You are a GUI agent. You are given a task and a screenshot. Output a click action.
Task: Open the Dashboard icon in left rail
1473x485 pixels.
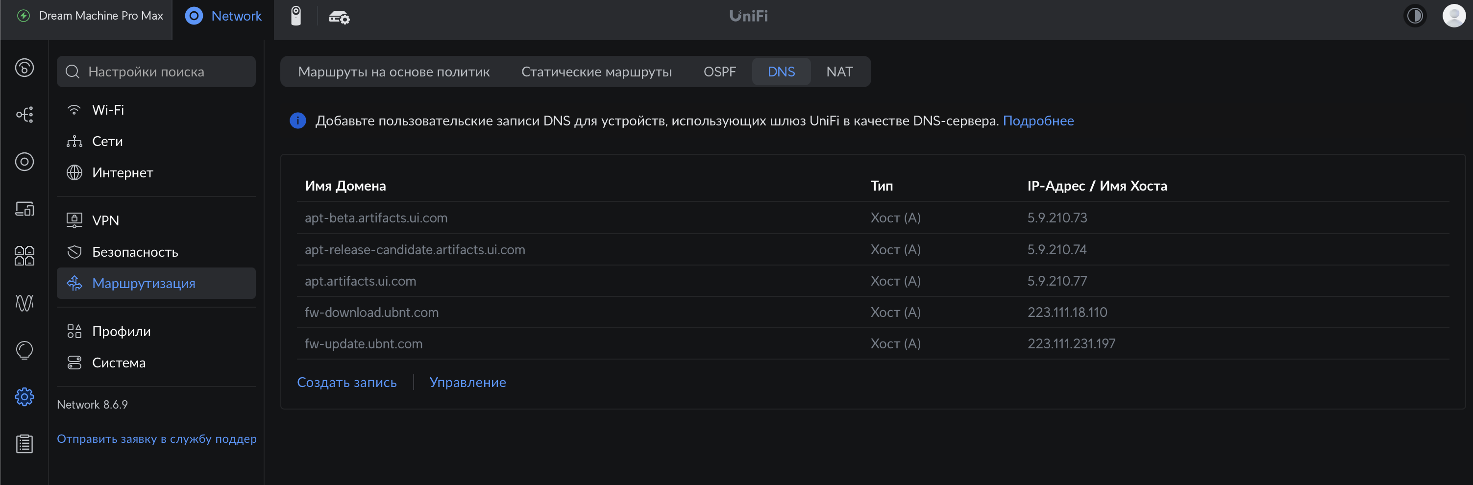[24, 68]
